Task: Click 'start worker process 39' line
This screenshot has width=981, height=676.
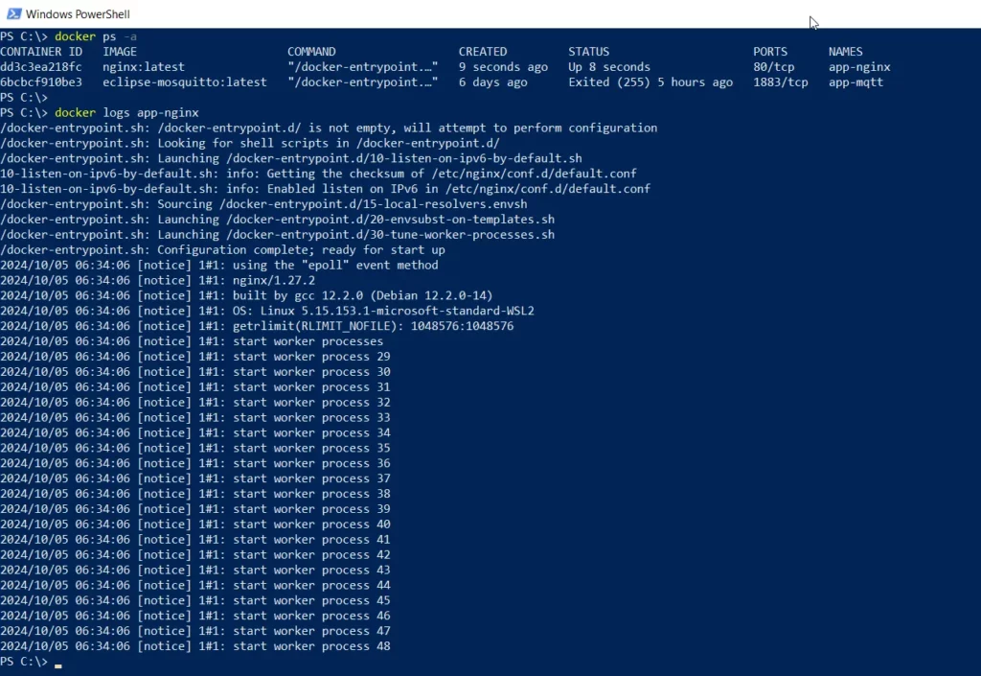Action: (195, 509)
